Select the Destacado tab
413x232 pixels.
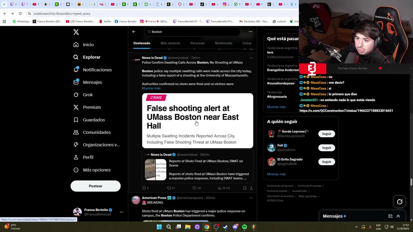click(142, 43)
